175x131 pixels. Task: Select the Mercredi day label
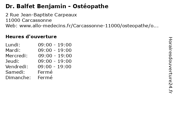pyautogui.click(x=16, y=56)
